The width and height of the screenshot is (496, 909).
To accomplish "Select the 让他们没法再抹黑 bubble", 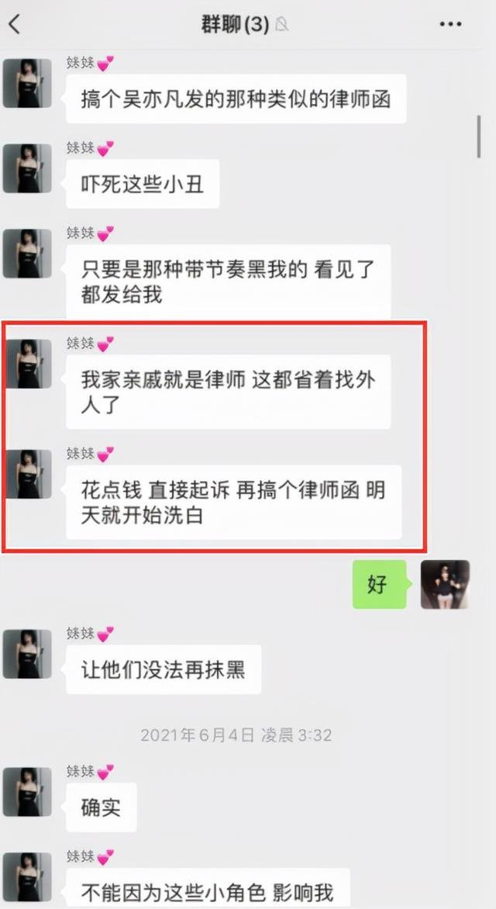I will coord(164,669).
